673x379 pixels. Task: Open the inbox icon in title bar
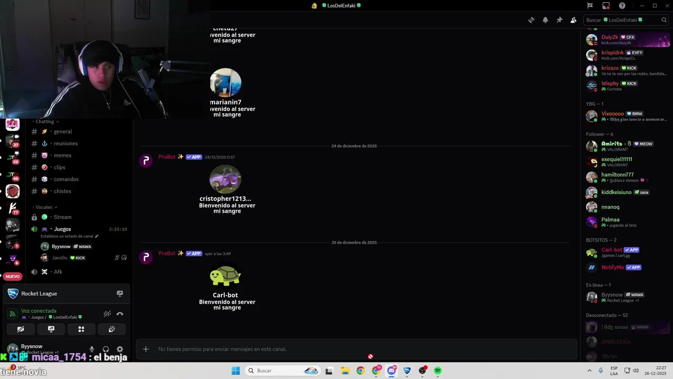606,6
